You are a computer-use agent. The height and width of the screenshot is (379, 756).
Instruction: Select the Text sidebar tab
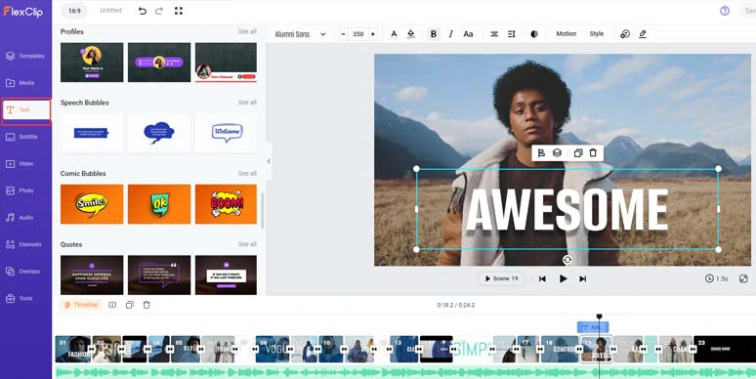click(x=26, y=110)
